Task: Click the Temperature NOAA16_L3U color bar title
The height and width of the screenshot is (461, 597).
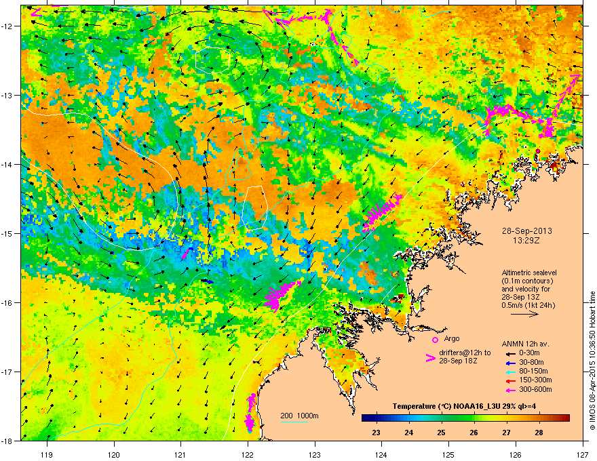Action: (x=464, y=406)
